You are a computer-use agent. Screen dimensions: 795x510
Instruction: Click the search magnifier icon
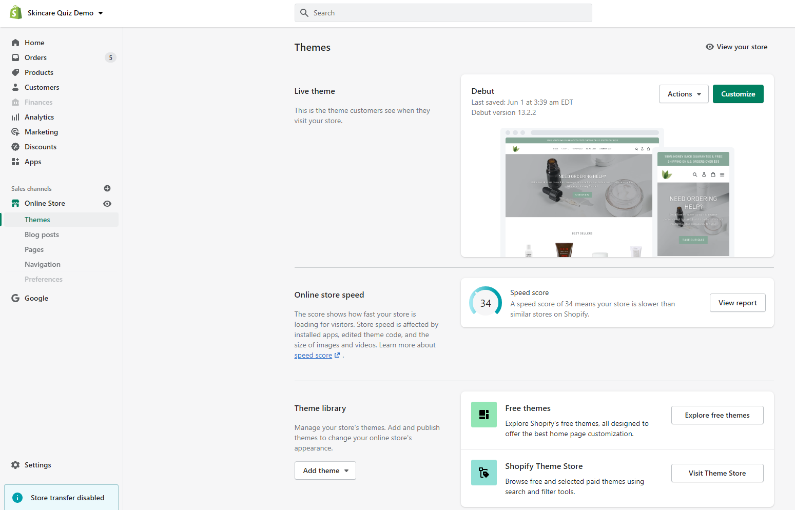pos(304,13)
